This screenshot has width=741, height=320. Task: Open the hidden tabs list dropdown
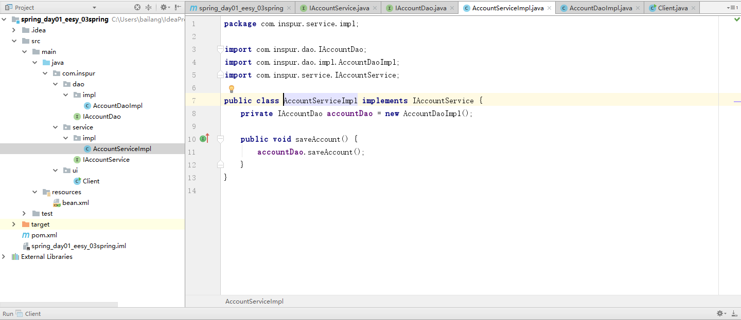pos(732,8)
